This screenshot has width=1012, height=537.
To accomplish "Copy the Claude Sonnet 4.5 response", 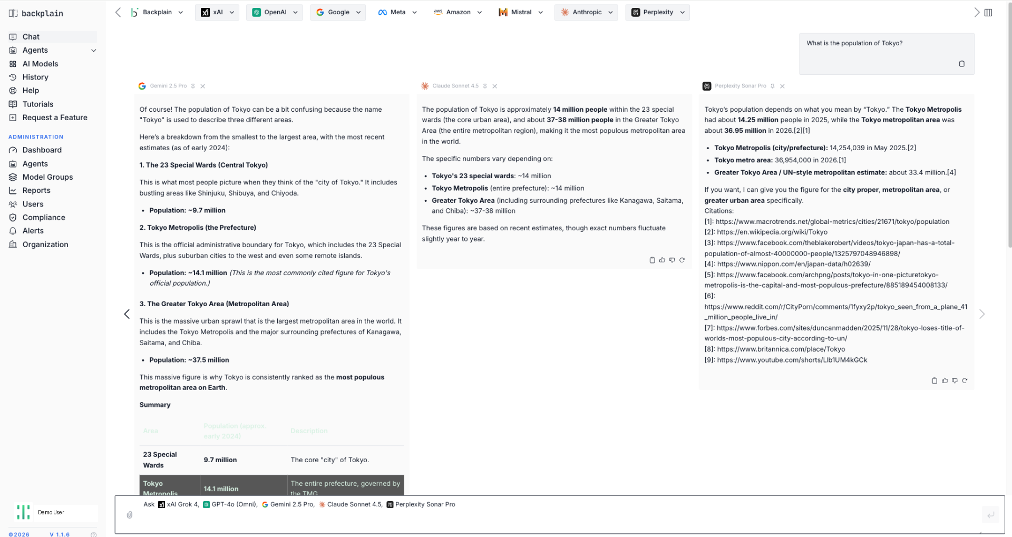I will (x=652, y=260).
